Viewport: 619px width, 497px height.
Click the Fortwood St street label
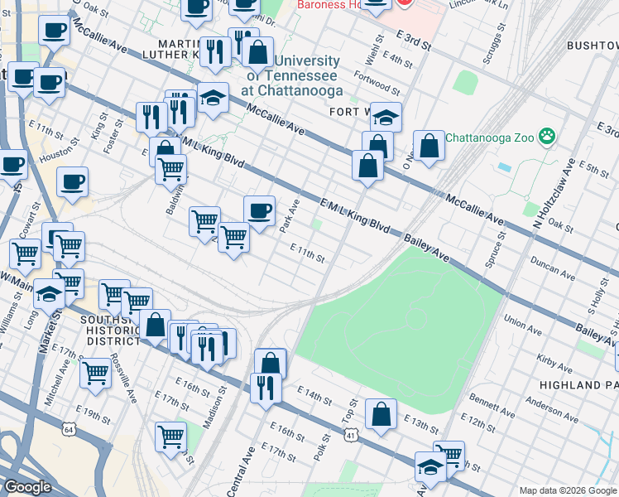tap(377, 83)
